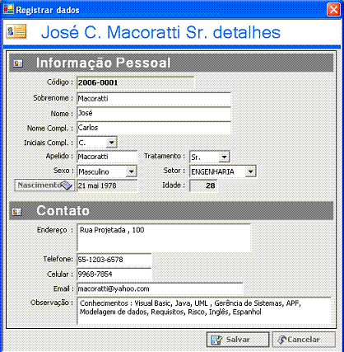Click the Endereço address text box
This screenshot has height=352, width=344.
click(x=164, y=237)
